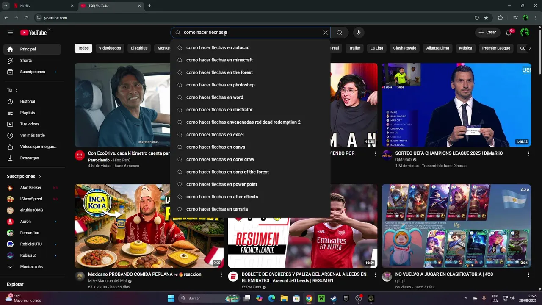Click the magnifier search button
The width and height of the screenshot is (542, 305).
click(x=340, y=33)
